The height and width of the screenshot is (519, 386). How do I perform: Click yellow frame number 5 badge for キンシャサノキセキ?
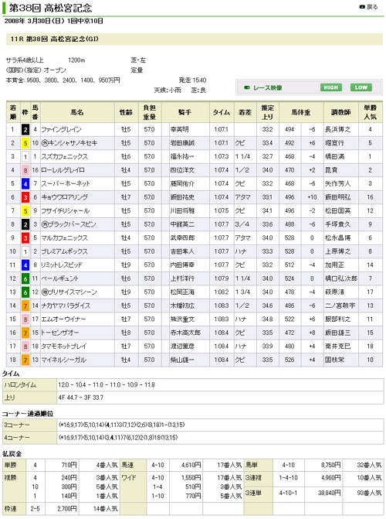coord(25,143)
